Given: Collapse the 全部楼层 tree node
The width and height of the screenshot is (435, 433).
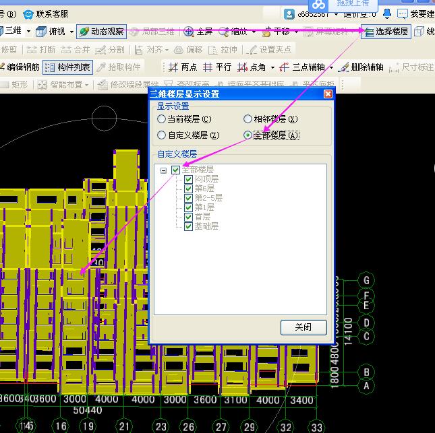Looking at the screenshot, I should 163,170.
